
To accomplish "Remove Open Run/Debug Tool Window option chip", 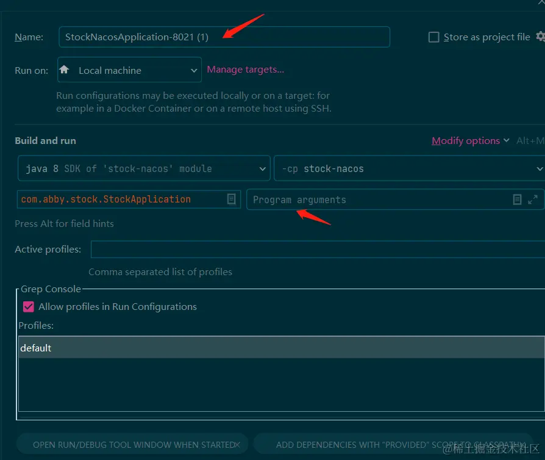I will pos(237,445).
